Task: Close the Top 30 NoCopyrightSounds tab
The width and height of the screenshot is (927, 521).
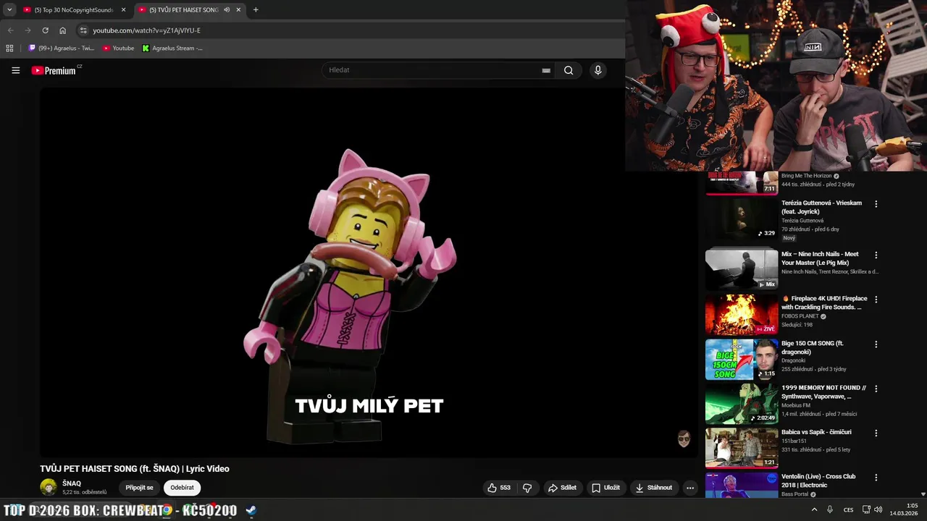Action: pyautogui.click(x=123, y=10)
